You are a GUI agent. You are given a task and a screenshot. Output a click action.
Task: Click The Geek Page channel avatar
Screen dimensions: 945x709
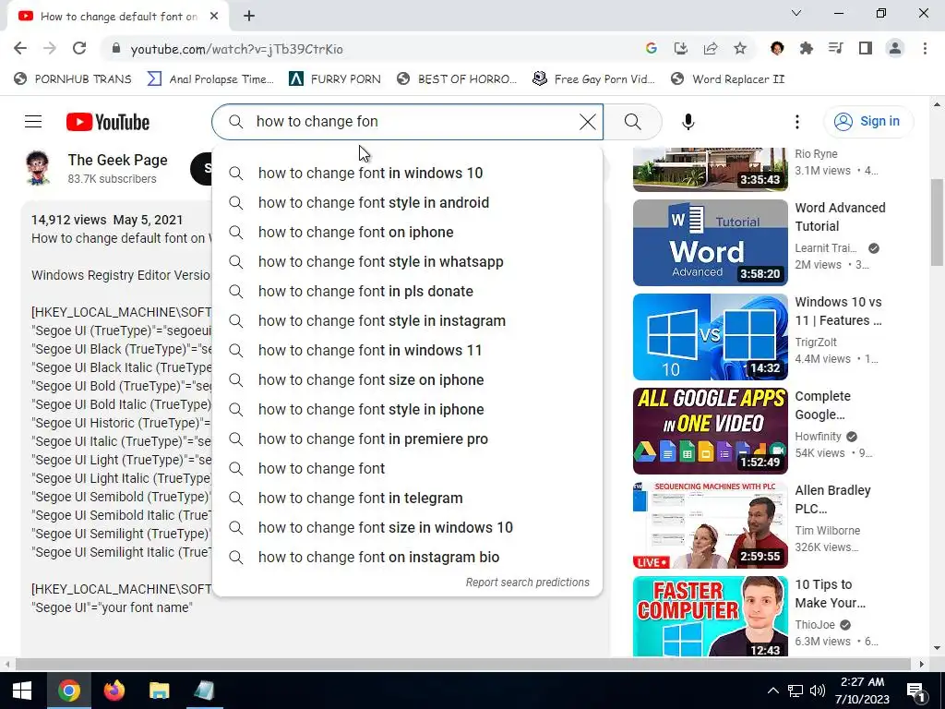(x=37, y=168)
